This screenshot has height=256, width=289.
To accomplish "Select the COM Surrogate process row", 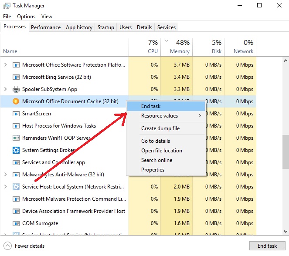I will pyautogui.click(x=128, y=223).
